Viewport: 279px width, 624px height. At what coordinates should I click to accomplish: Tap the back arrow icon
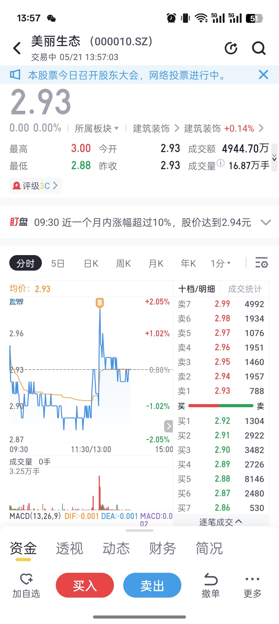point(17,48)
